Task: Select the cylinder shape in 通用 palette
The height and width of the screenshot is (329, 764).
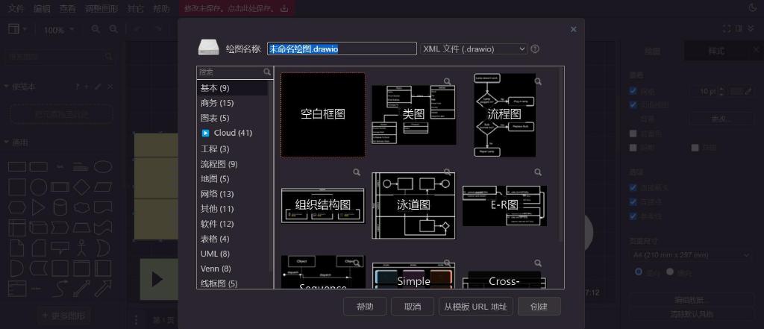Action: pyautogui.click(x=60, y=207)
